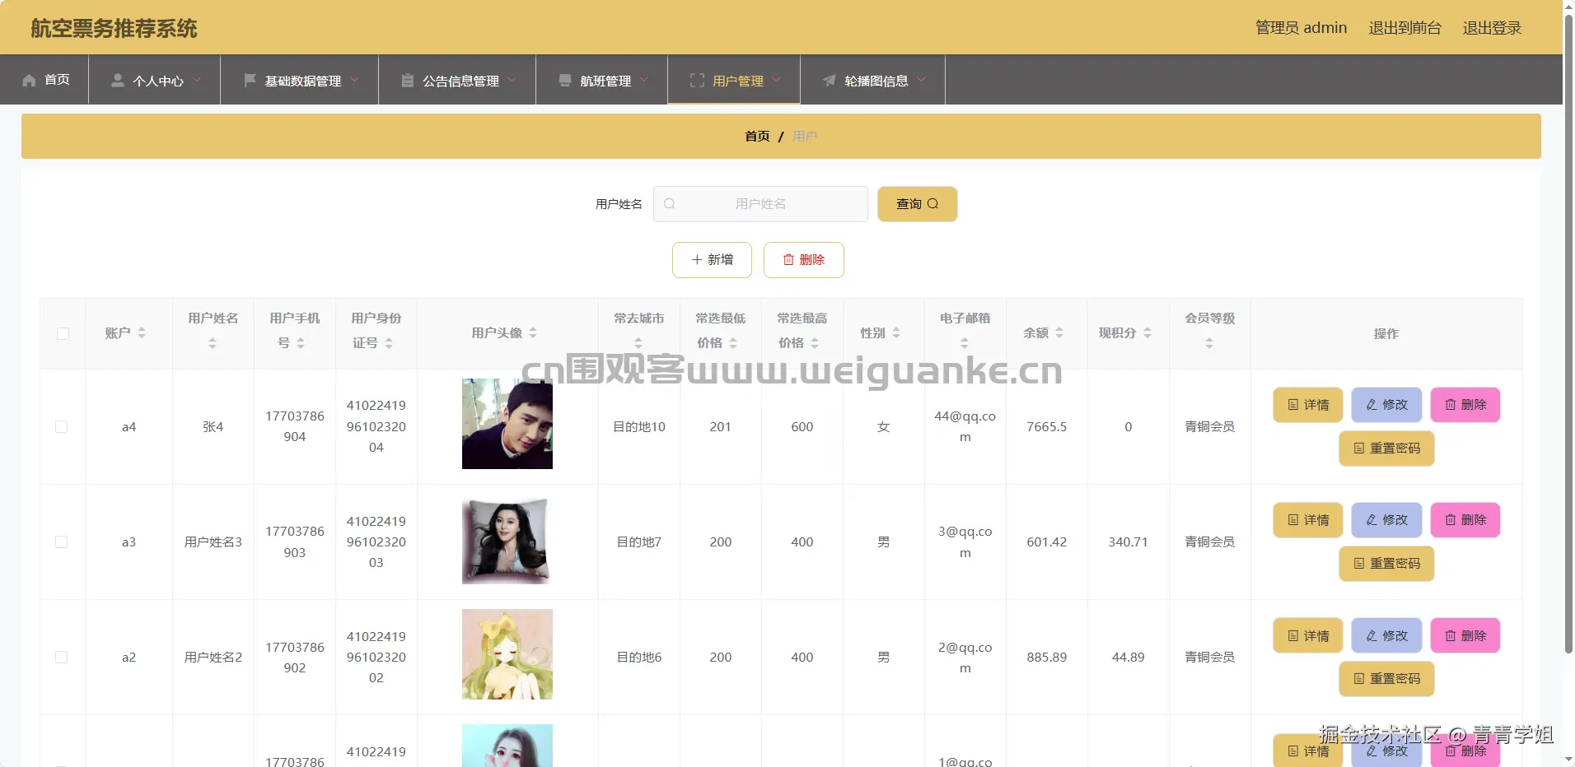Open the 基础数据管理 menu
This screenshot has width=1575, height=767.
point(300,80)
